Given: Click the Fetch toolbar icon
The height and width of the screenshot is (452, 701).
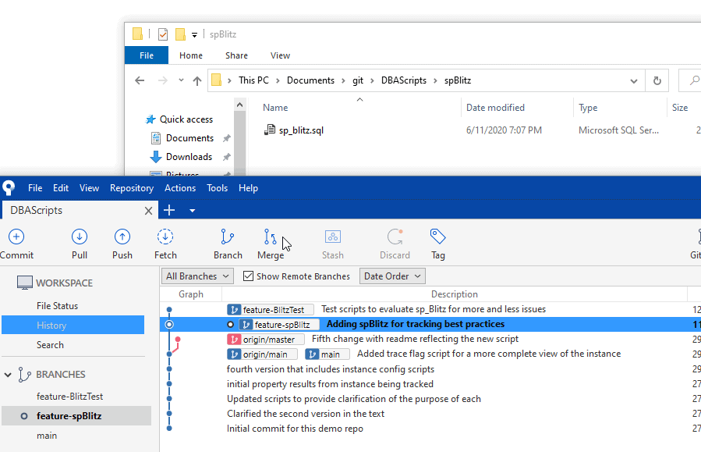Looking at the screenshot, I should (165, 237).
